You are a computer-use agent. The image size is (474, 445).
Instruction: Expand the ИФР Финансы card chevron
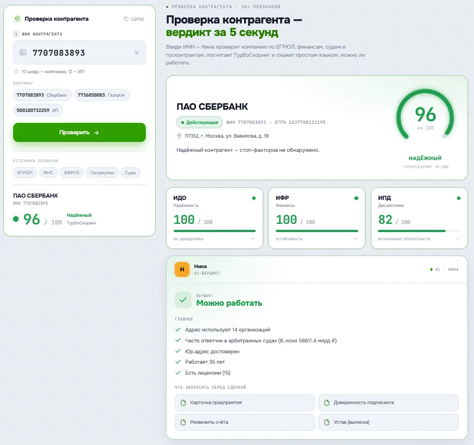coord(355,239)
